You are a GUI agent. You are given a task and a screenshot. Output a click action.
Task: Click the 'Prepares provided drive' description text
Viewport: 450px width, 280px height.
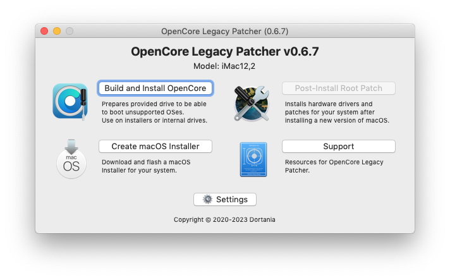(x=154, y=112)
